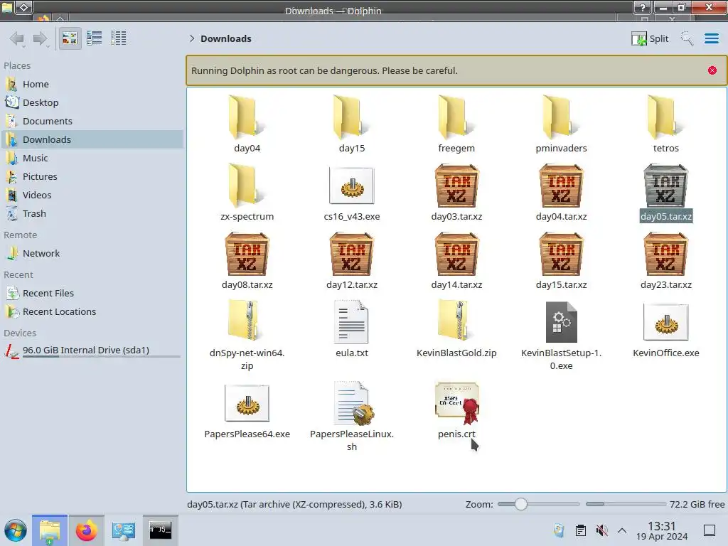Click the show desktop button

[710, 530]
